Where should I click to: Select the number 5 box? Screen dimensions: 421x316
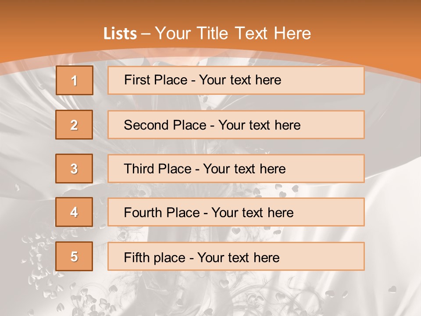coord(74,256)
